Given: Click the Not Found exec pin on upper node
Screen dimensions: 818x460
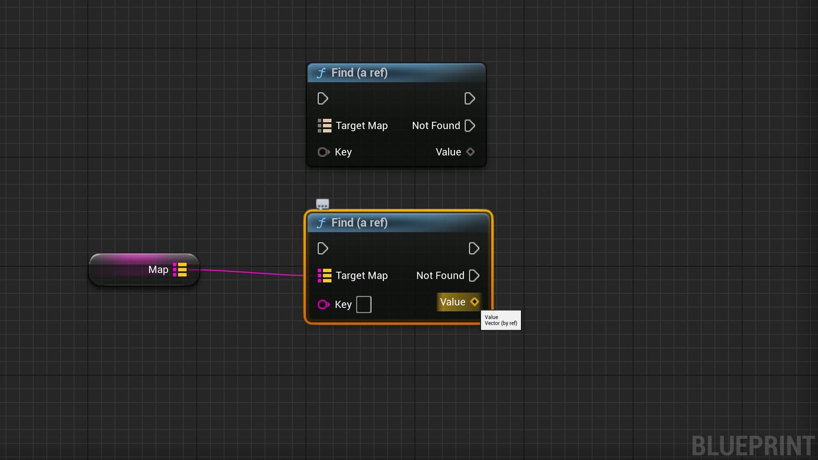Looking at the screenshot, I should coord(470,125).
